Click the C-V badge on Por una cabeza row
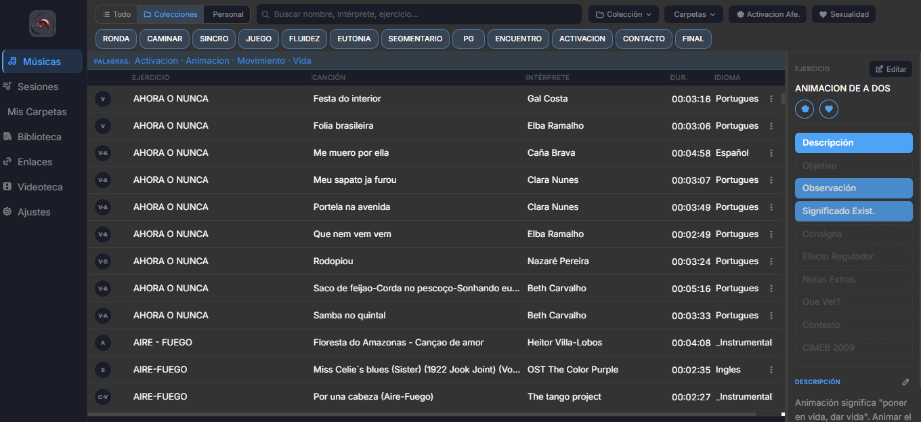 103,397
